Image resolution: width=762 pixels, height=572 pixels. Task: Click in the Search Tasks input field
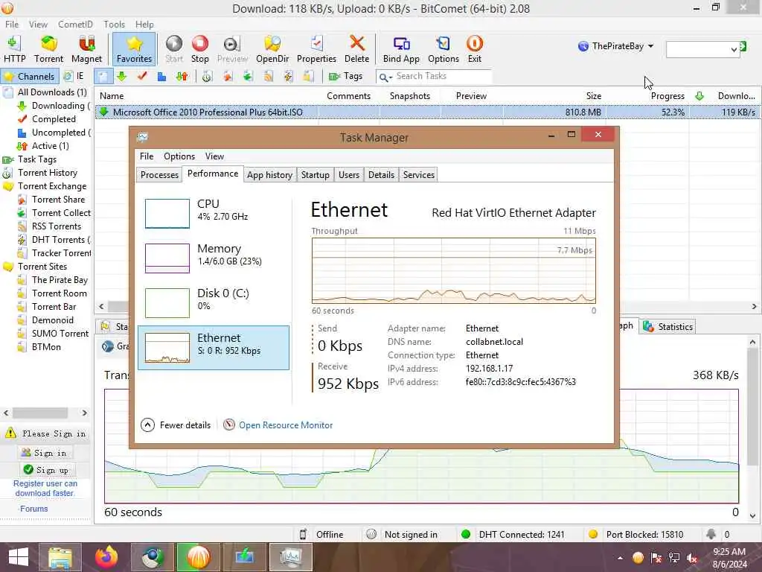click(442, 77)
